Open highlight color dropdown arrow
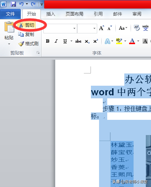 click(125, 41)
